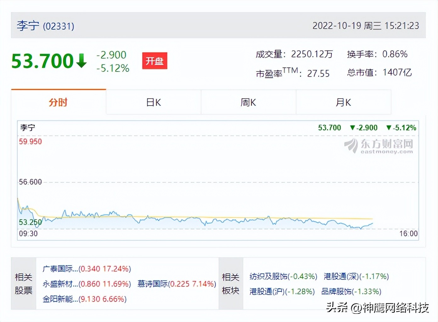Click the 相关板块 section label

231,284
